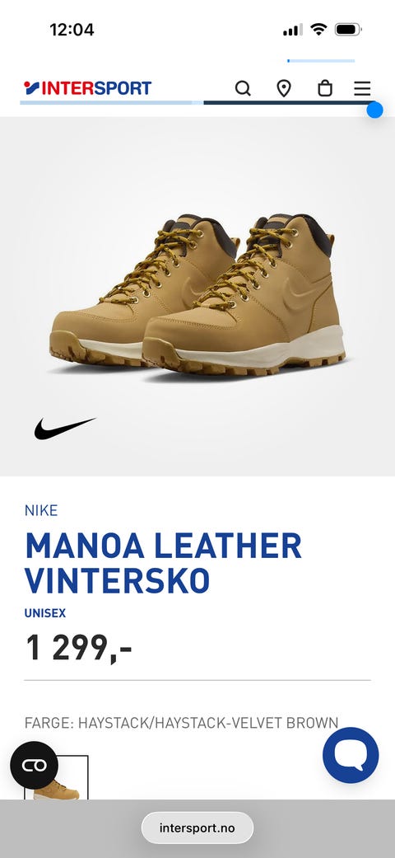The image size is (395, 858).
Task: Click the blue circular handle below header
Action: pyautogui.click(x=374, y=110)
